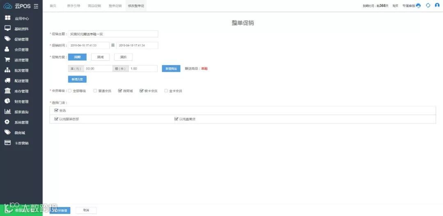The height and width of the screenshot is (216, 443).
Task: Open 基础资料 monitor icon in sidebar
Action: pos(8,29)
